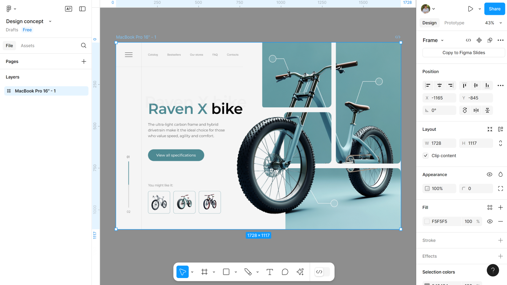
Task: Open the Assets tab
Action: tap(28, 46)
